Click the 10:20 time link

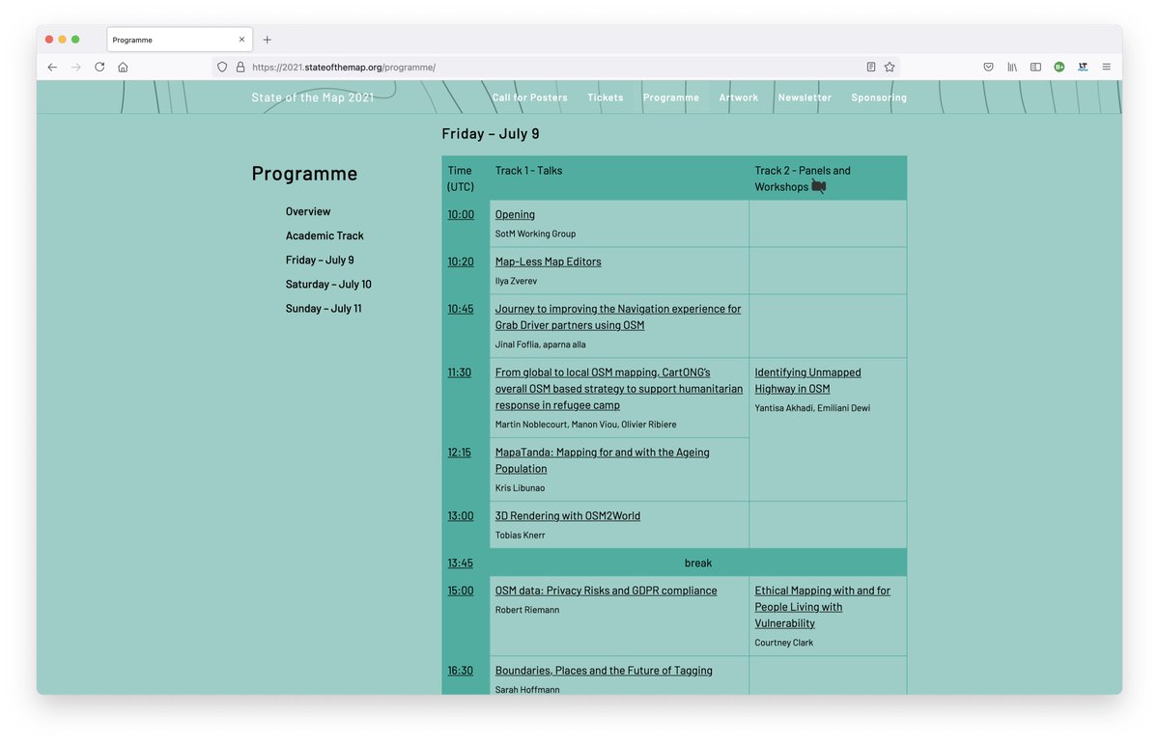[x=461, y=261]
